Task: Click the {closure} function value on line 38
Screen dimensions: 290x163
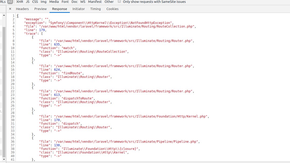Action: coord(100,149)
